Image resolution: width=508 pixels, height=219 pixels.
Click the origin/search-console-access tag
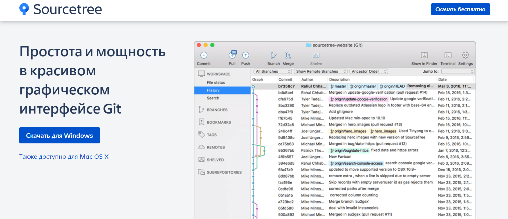coord(356,164)
